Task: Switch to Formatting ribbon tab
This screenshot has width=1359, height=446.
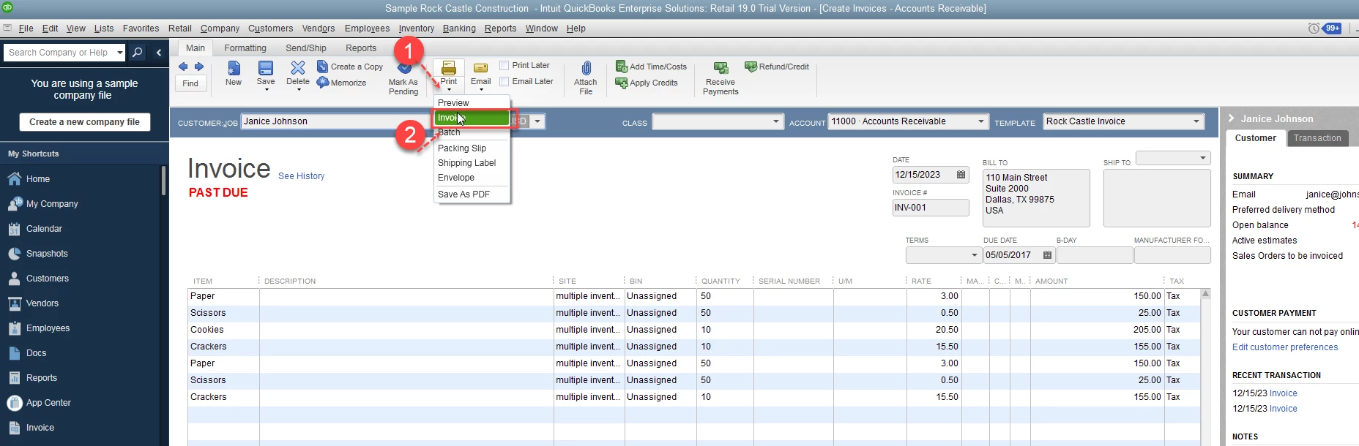Action: pos(245,48)
